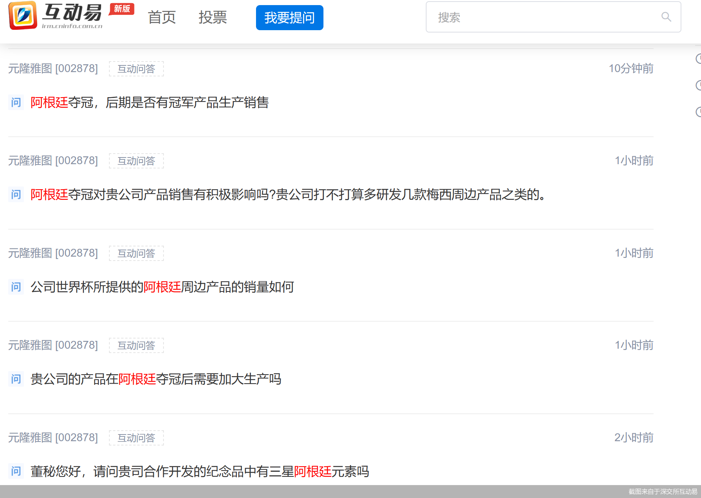
Task: Click 问 icon beside 梅西周边产品 question
Action: pyautogui.click(x=16, y=195)
